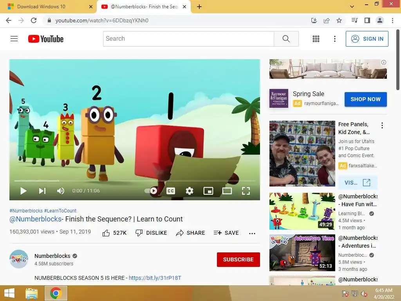Go back to the previous page
401x301 pixels.
9,20
